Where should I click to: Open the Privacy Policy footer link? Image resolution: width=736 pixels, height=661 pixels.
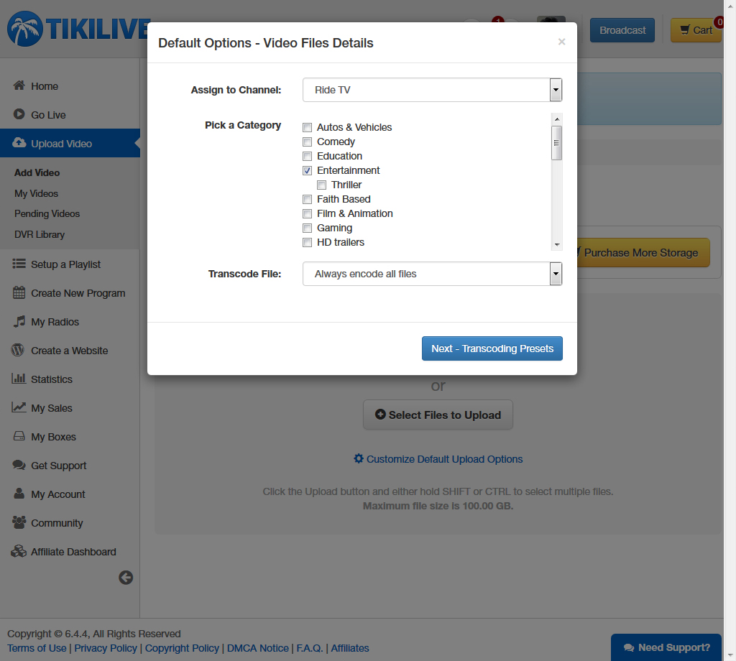106,648
